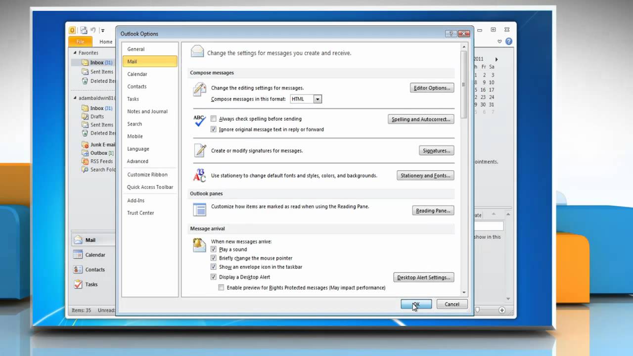
Task: Select Advanced options category
Action: (149, 161)
